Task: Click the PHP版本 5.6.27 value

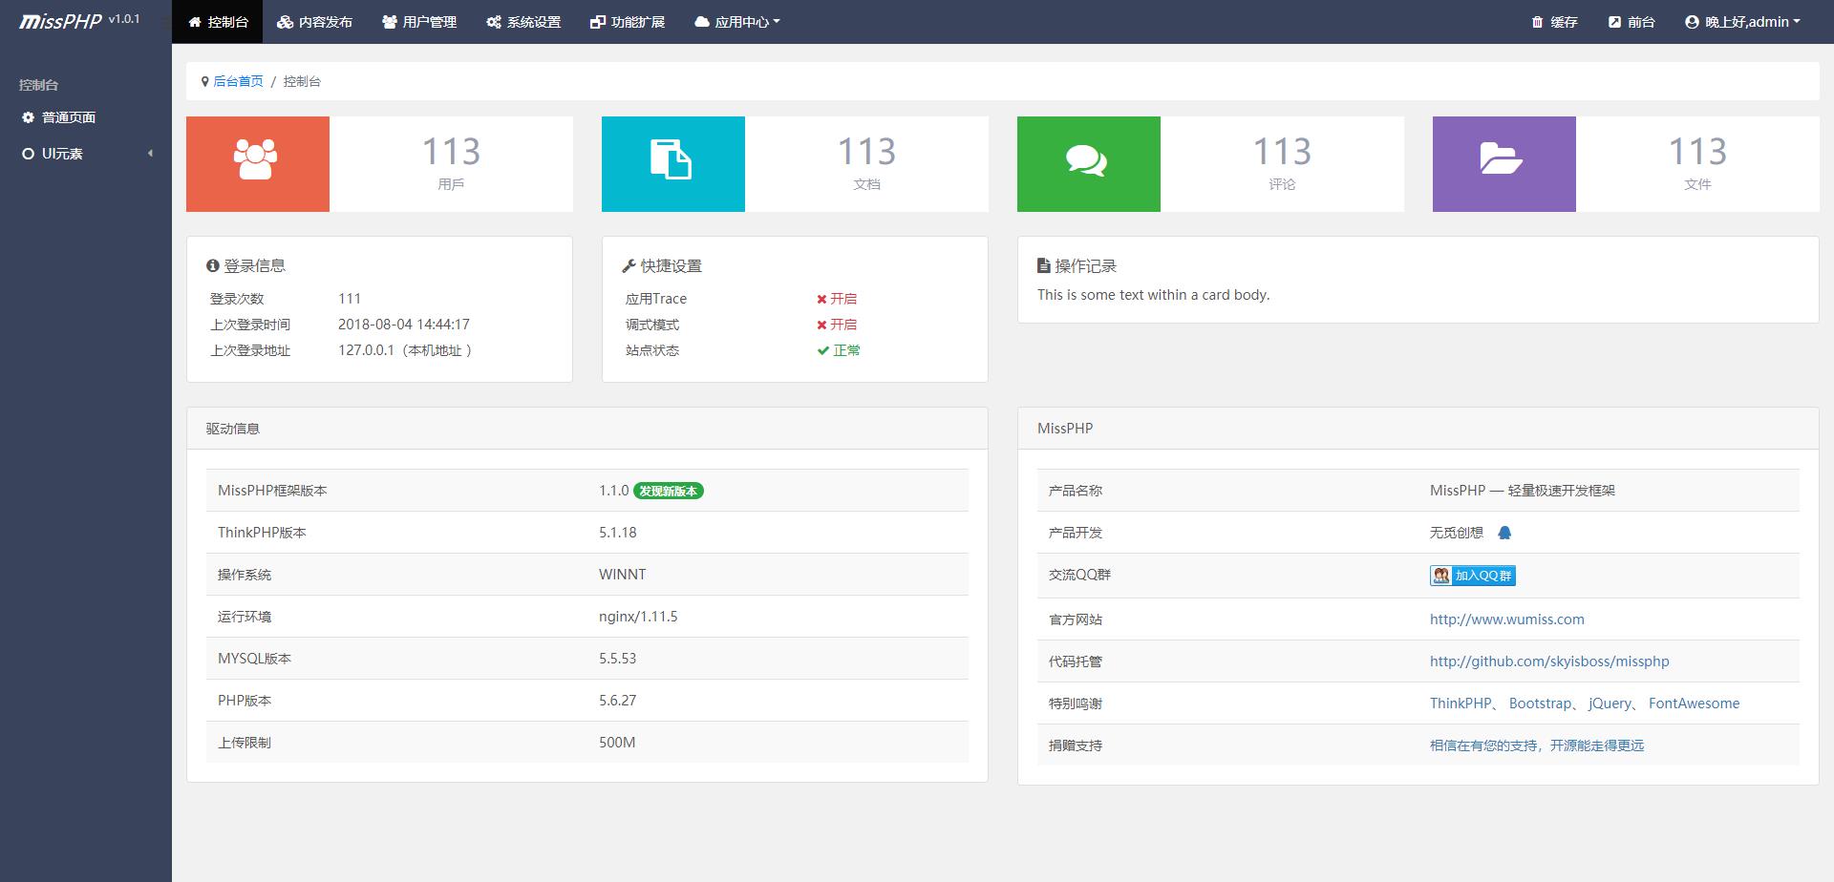Action: coord(617,701)
